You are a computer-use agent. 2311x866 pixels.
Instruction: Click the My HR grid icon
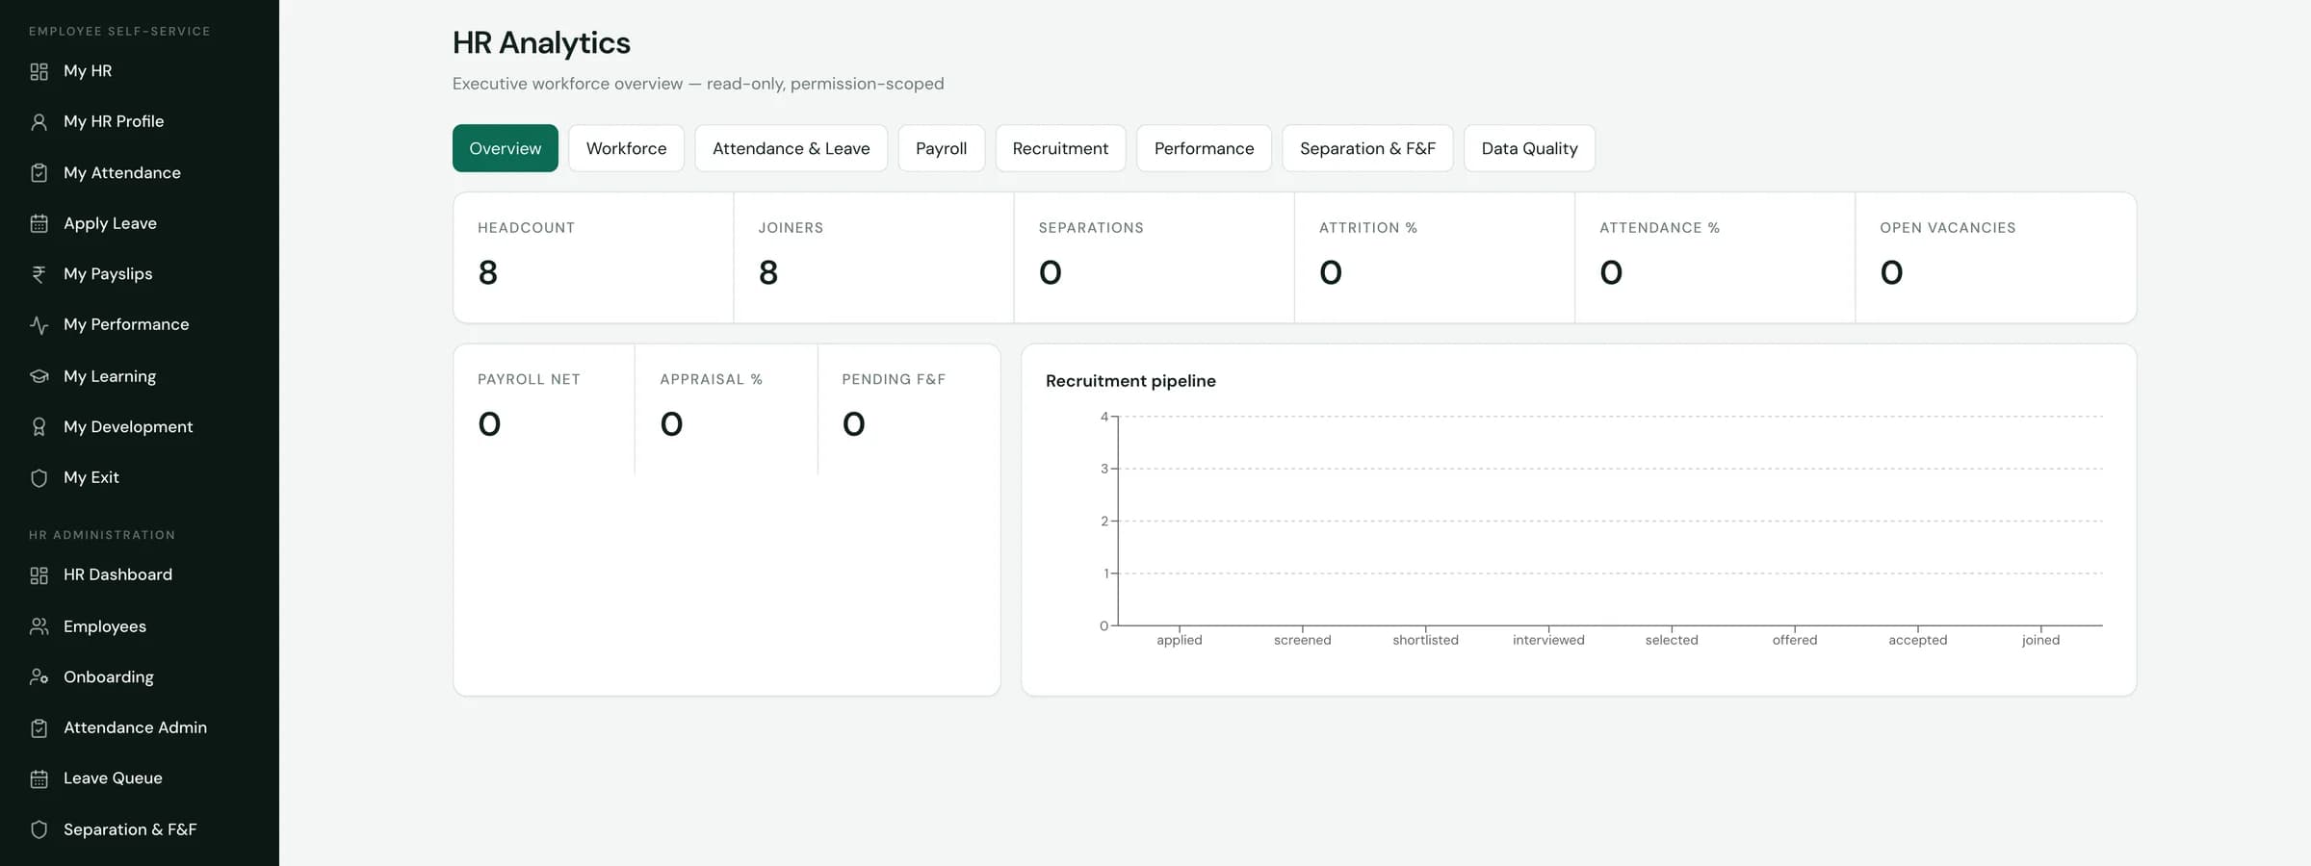(x=39, y=71)
